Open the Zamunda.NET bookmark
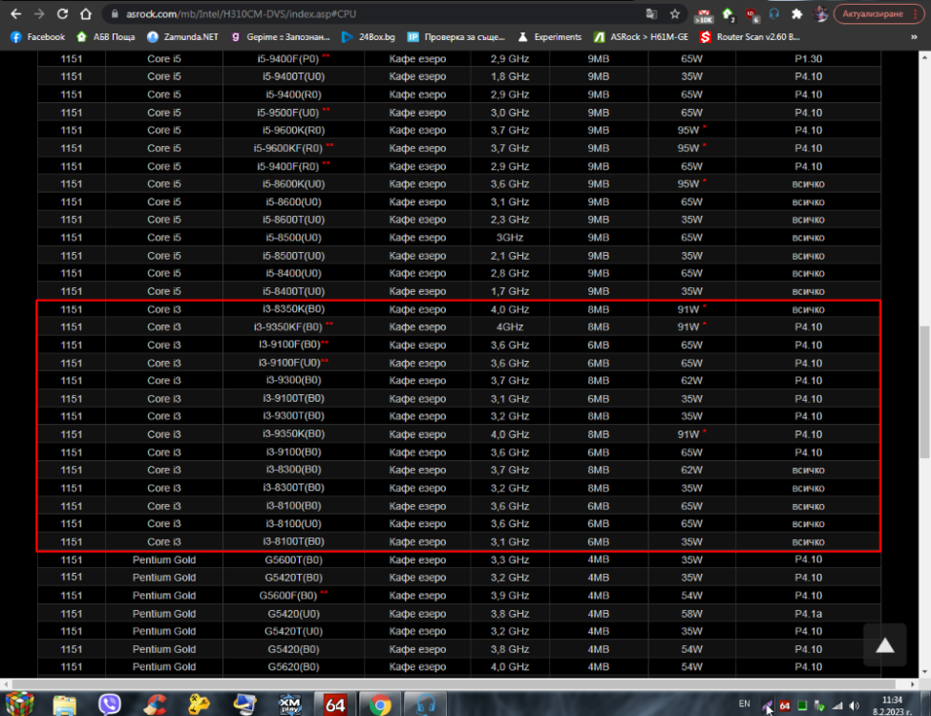The image size is (931, 716). (x=183, y=37)
